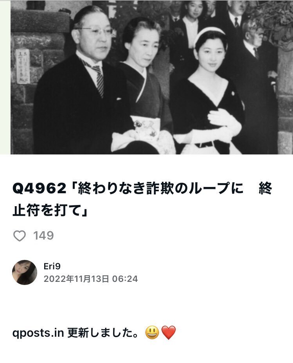The image size is (293, 363).
Task: Click the pale green strip beside photo
Action: (5, 77)
